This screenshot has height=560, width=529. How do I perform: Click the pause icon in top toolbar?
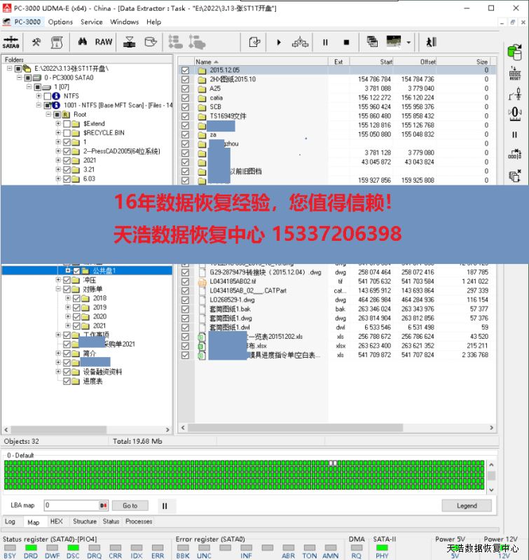(325, 42)
